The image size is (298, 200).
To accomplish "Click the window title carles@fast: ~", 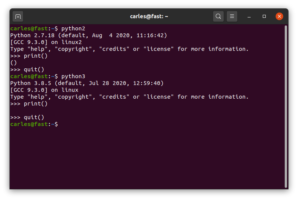I will click(149, 16).
